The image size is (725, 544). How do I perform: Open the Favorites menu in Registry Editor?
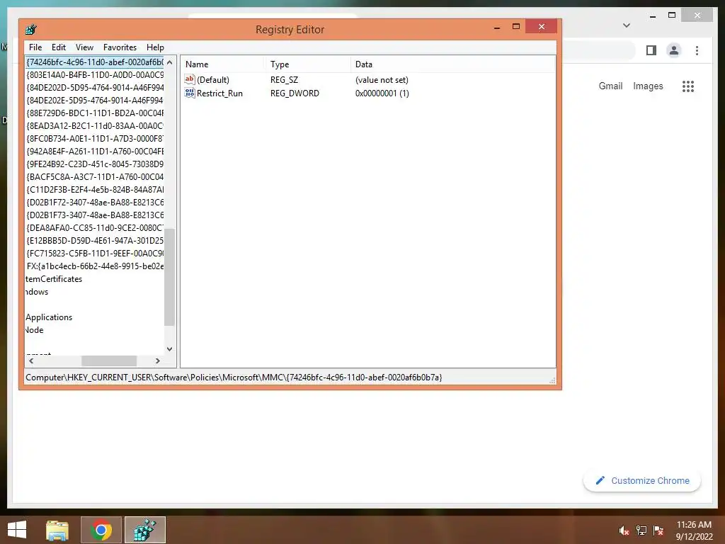120,47
